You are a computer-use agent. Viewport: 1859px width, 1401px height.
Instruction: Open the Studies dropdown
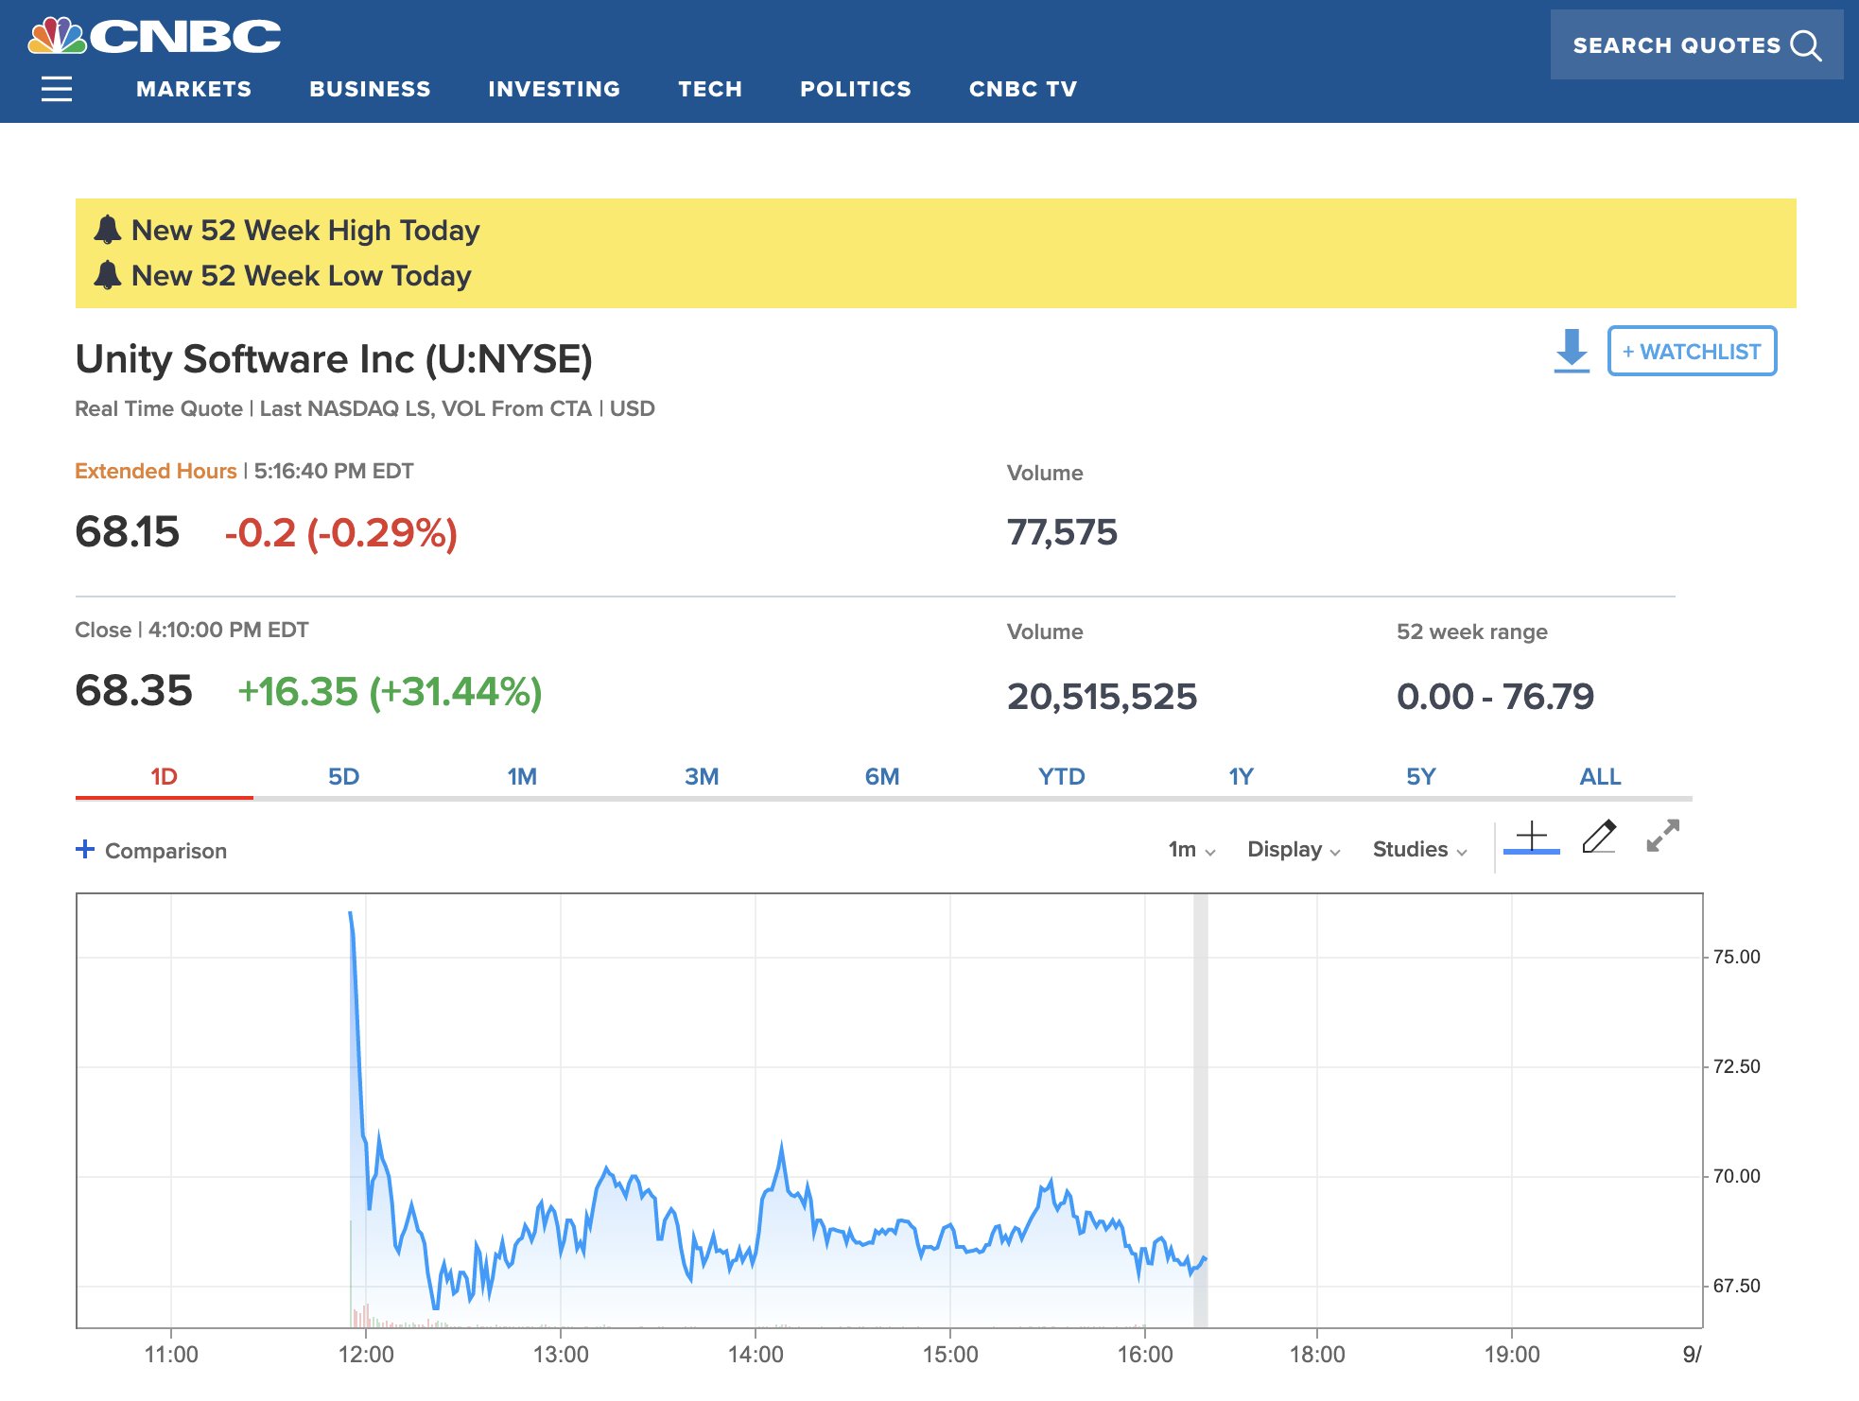[x=1419, y=849]
